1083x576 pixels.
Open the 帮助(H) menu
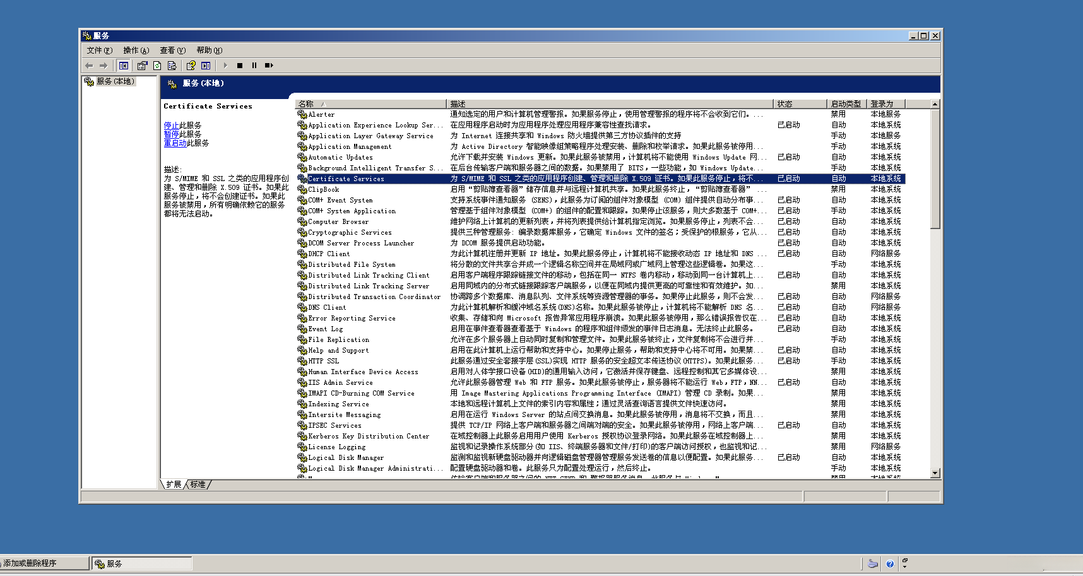[209, 50]
